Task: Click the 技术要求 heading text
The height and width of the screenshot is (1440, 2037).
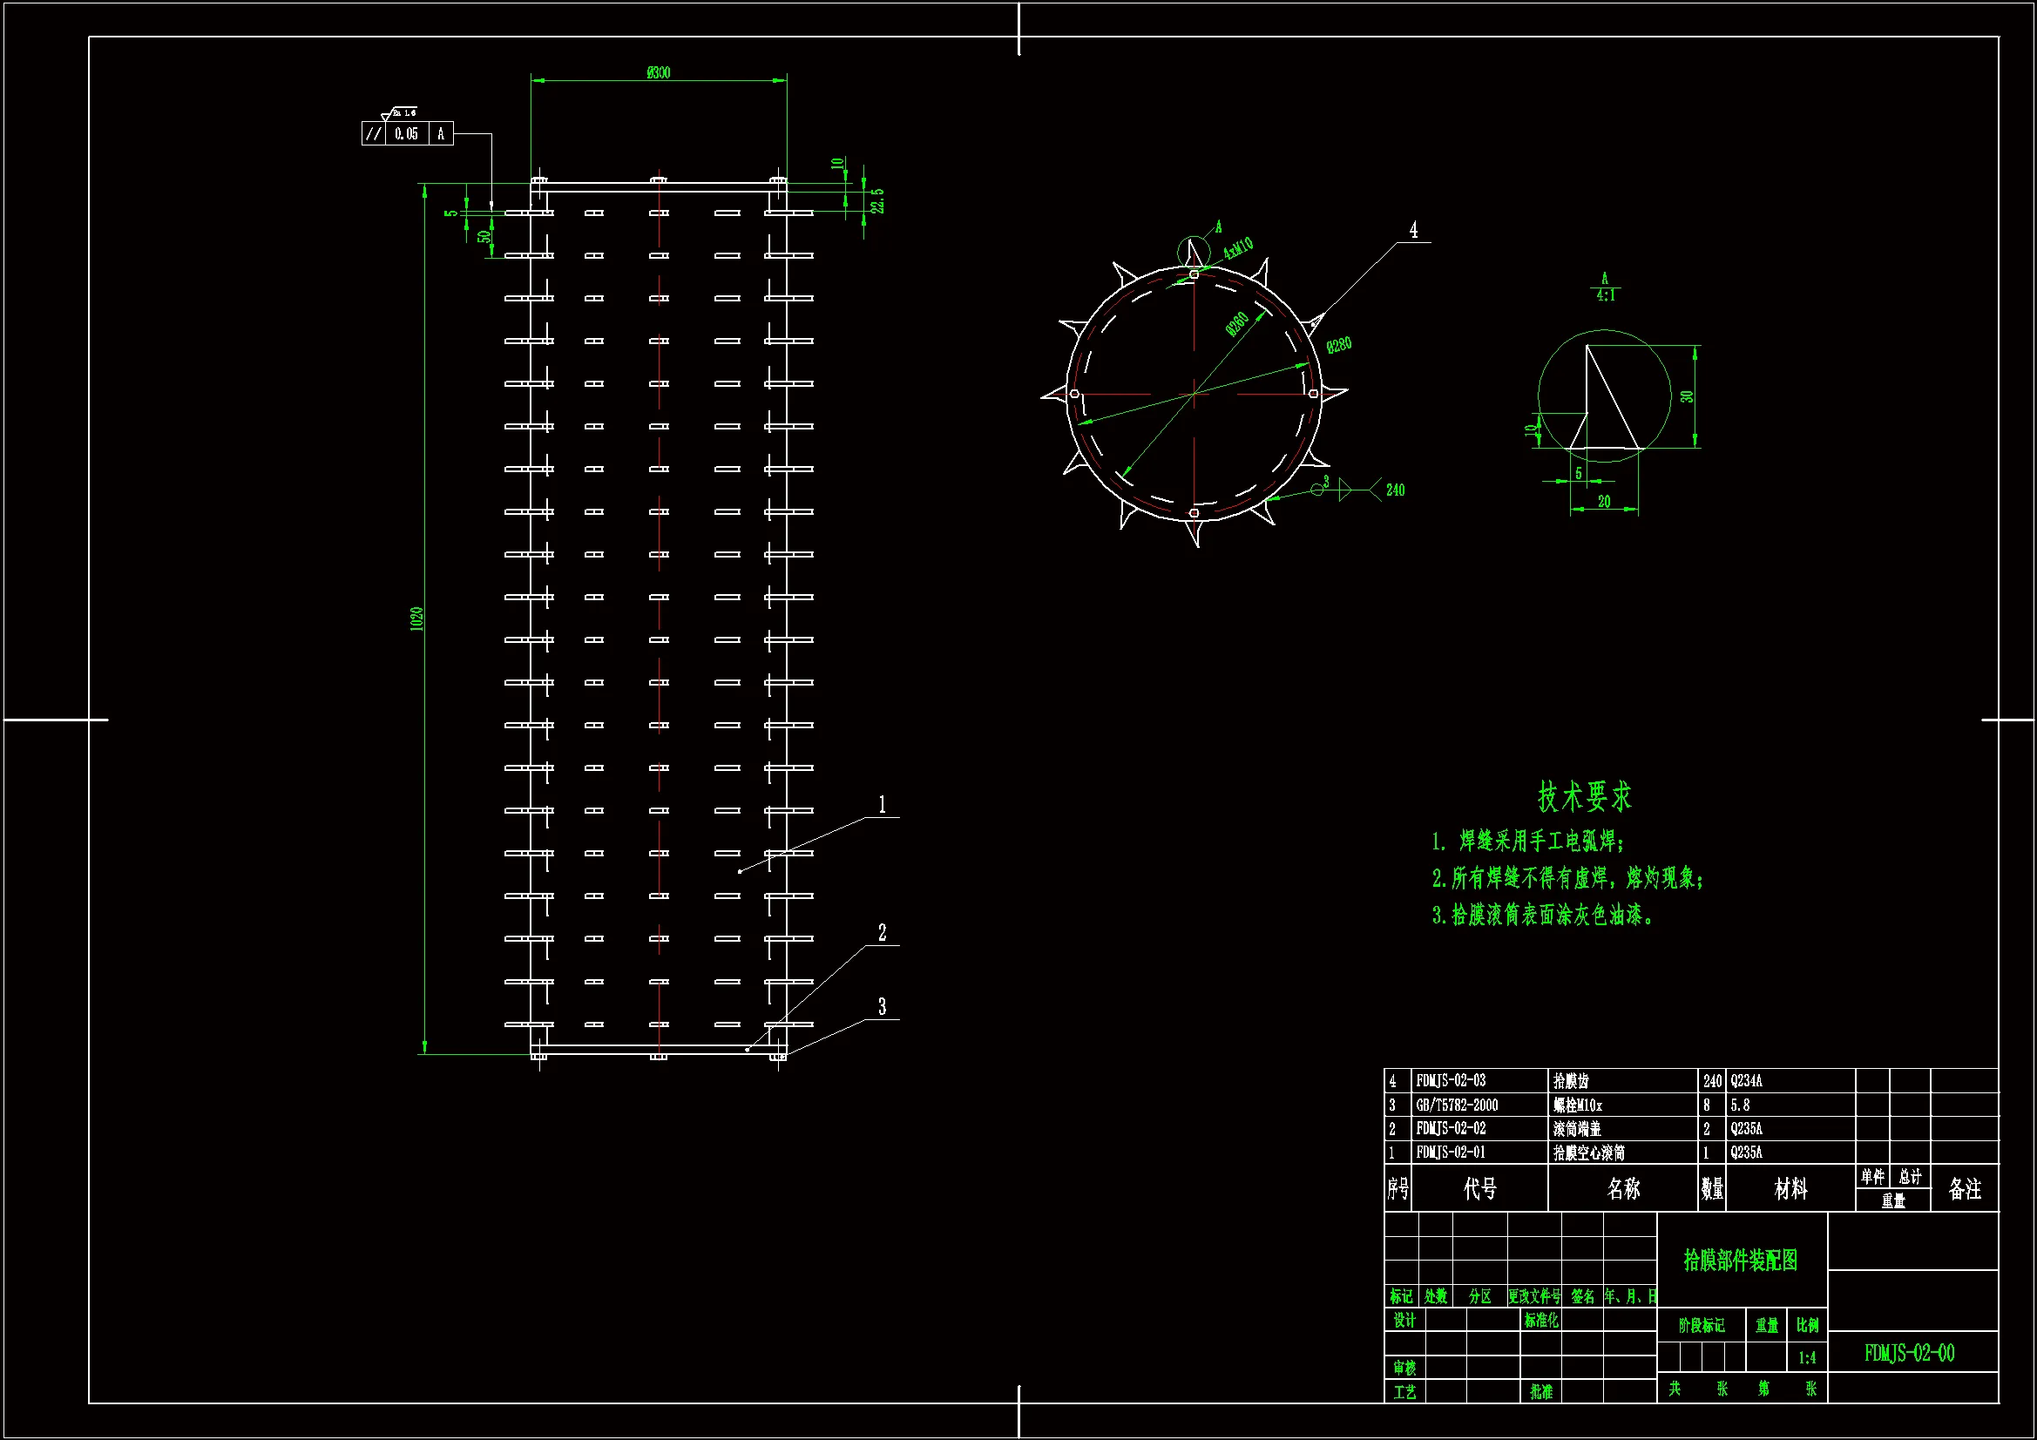Action: pos(1585,797)
